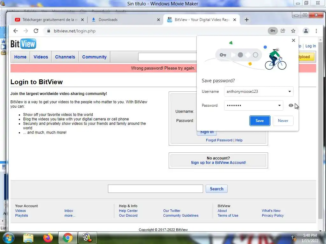This screenshot has width=326, height=244.
Task: Open the Community navigation item
Action: [94, 57]
